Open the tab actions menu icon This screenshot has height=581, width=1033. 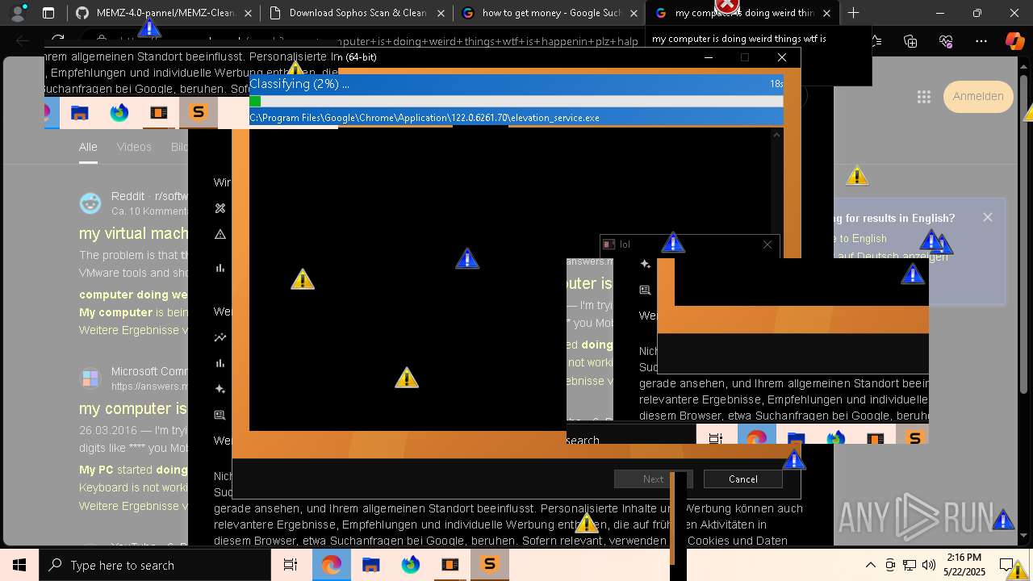(x=48, y=13)
